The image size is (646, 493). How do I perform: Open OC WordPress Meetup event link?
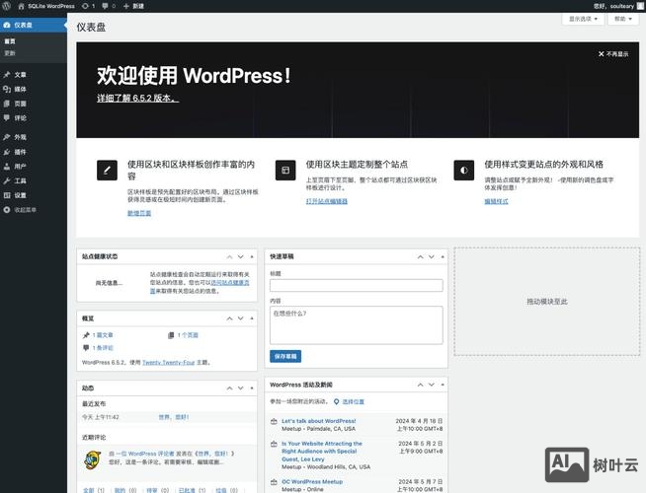(x=312, y=481)
